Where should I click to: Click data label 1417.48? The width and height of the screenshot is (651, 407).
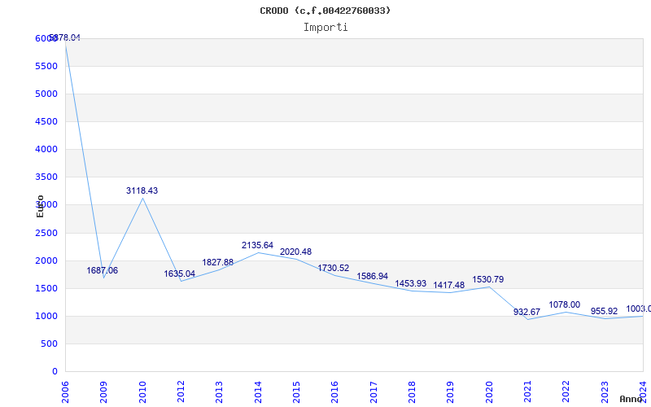[x=449, y=286]
